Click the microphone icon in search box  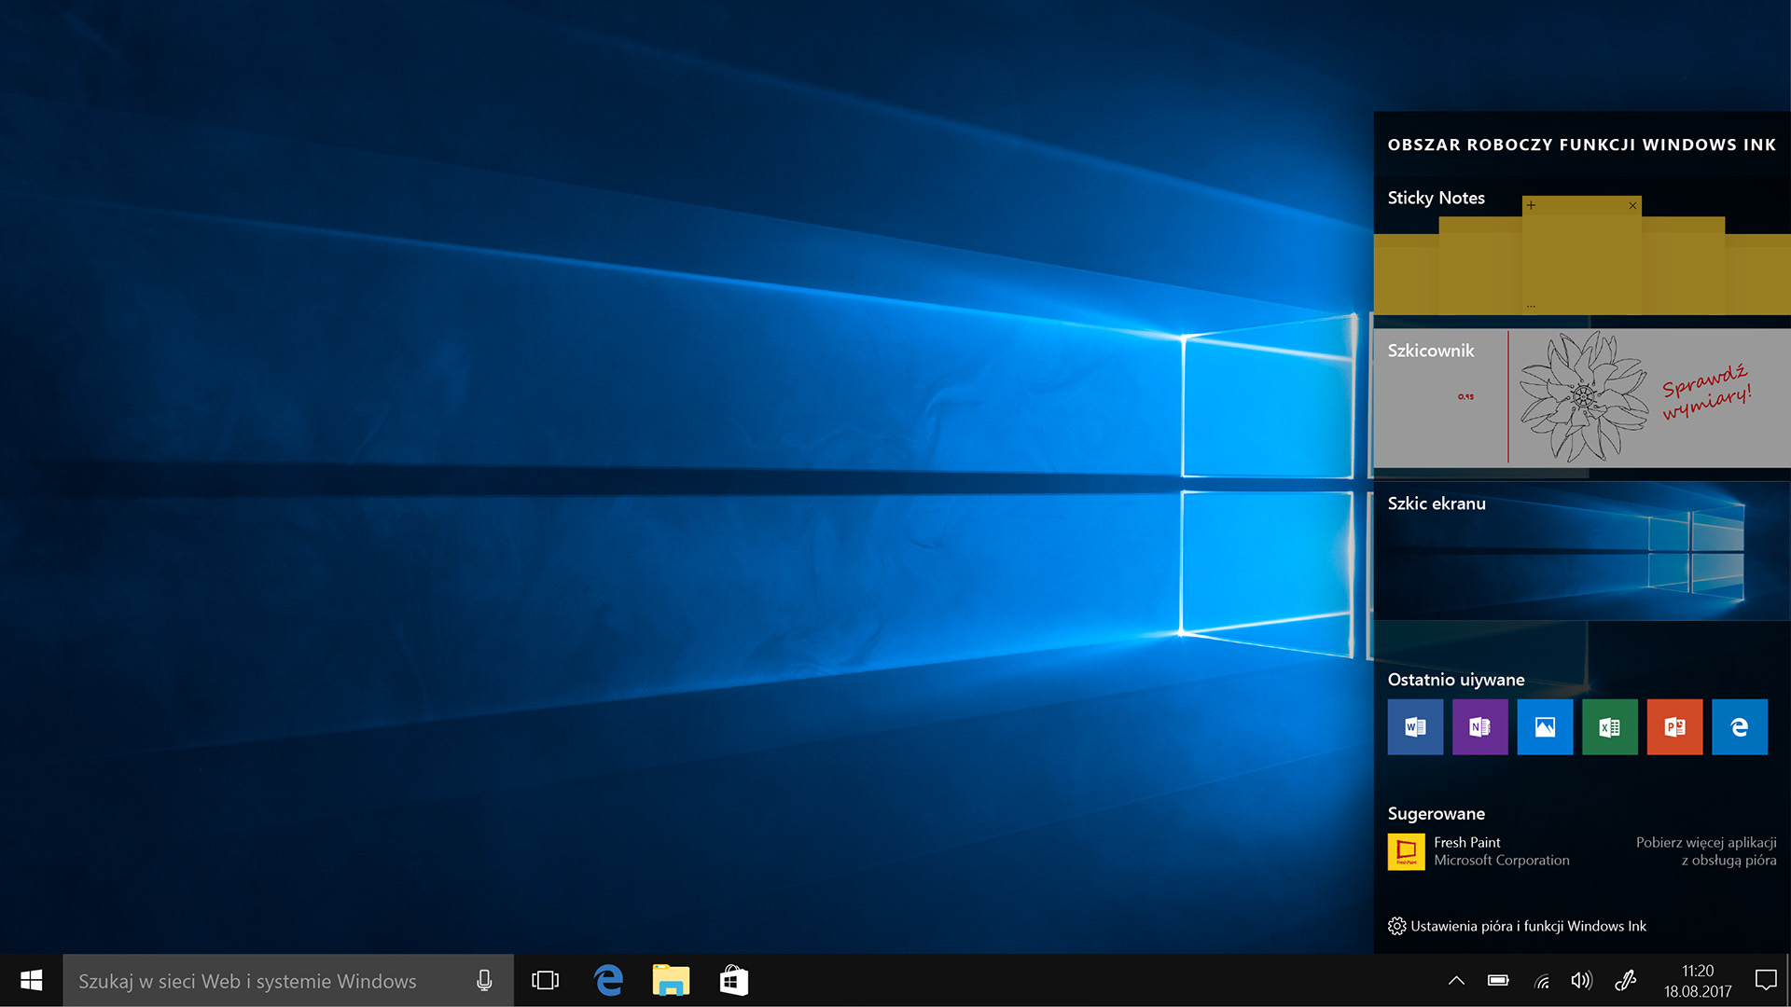click(x=484, y=980)
